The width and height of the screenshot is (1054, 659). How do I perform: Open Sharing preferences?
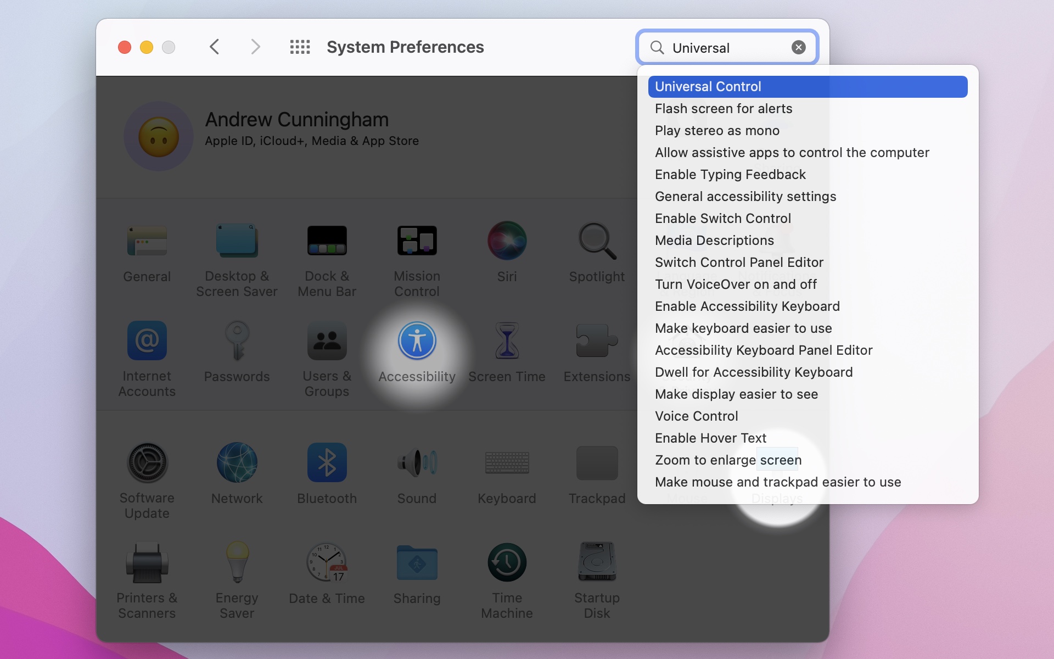tap(417, 562)
